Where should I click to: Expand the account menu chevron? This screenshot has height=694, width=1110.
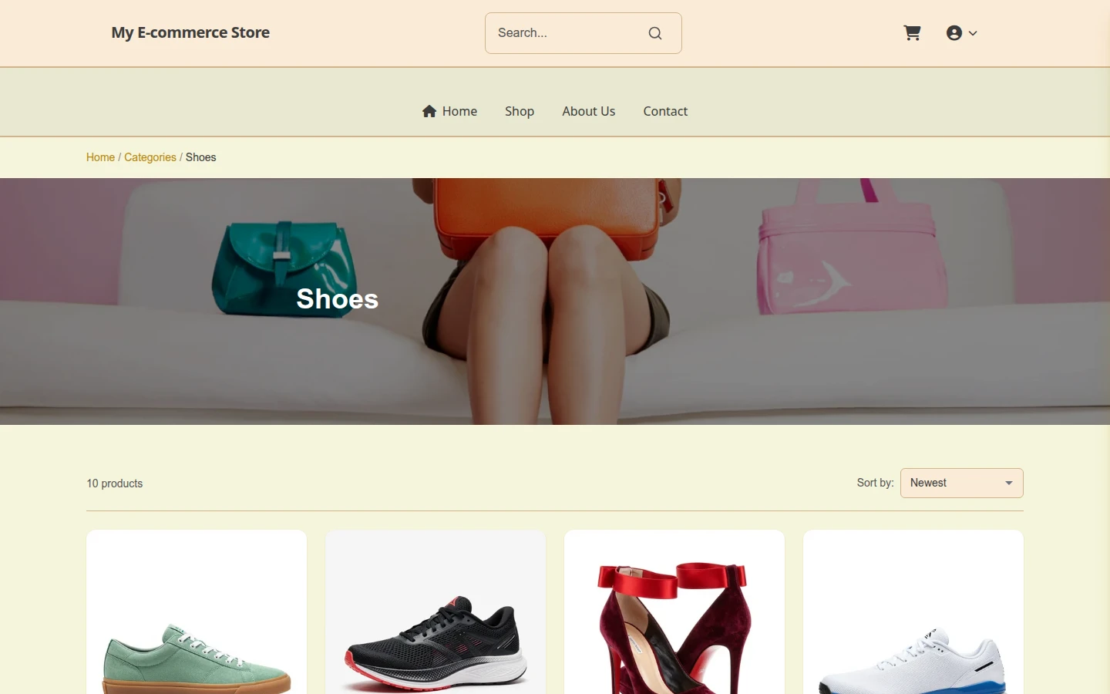973,33
